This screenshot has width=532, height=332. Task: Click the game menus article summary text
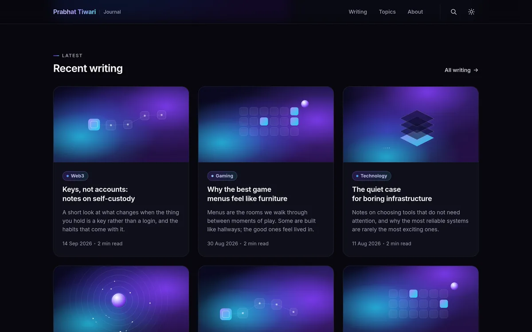pyautogui.click(x=262, y=221)
